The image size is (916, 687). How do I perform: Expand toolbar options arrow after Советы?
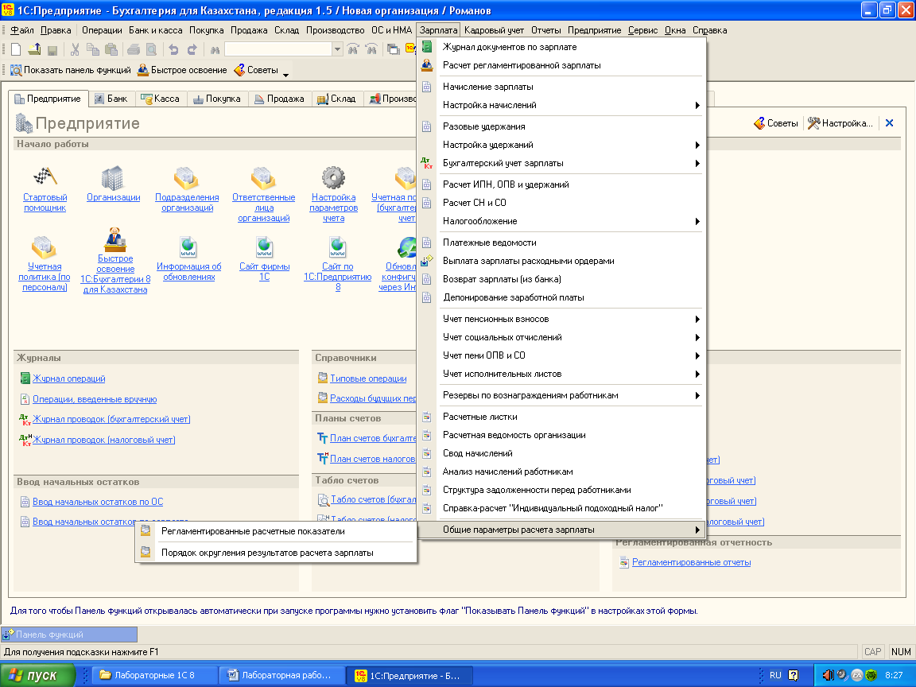[x=285, y=74]
